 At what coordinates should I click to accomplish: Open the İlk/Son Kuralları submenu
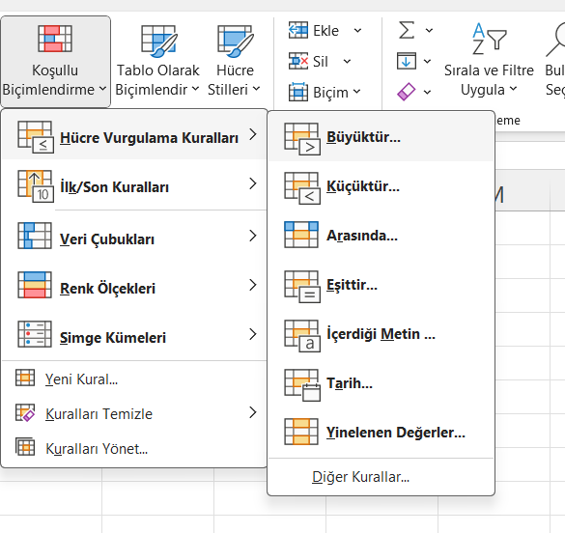point(134,185)
